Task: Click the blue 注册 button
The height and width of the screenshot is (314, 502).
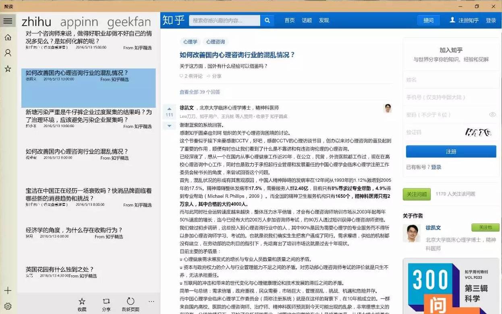Action: 451,152
